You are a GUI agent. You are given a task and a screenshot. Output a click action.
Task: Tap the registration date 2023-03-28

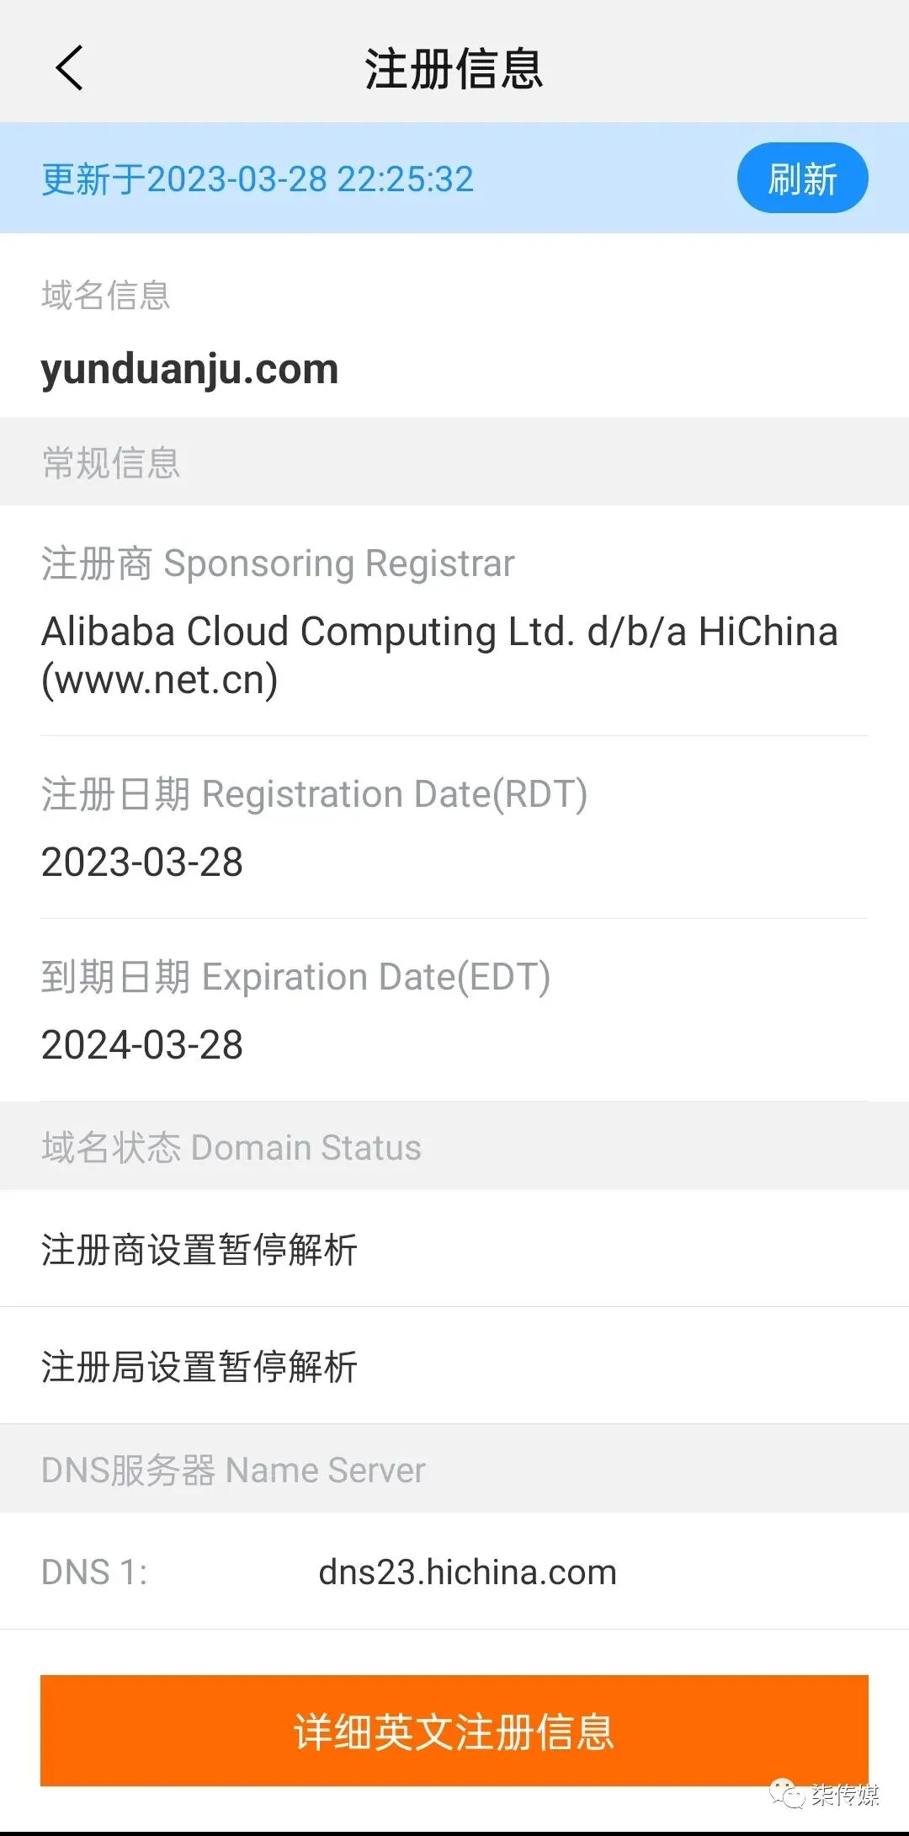(x=142, y=862)
